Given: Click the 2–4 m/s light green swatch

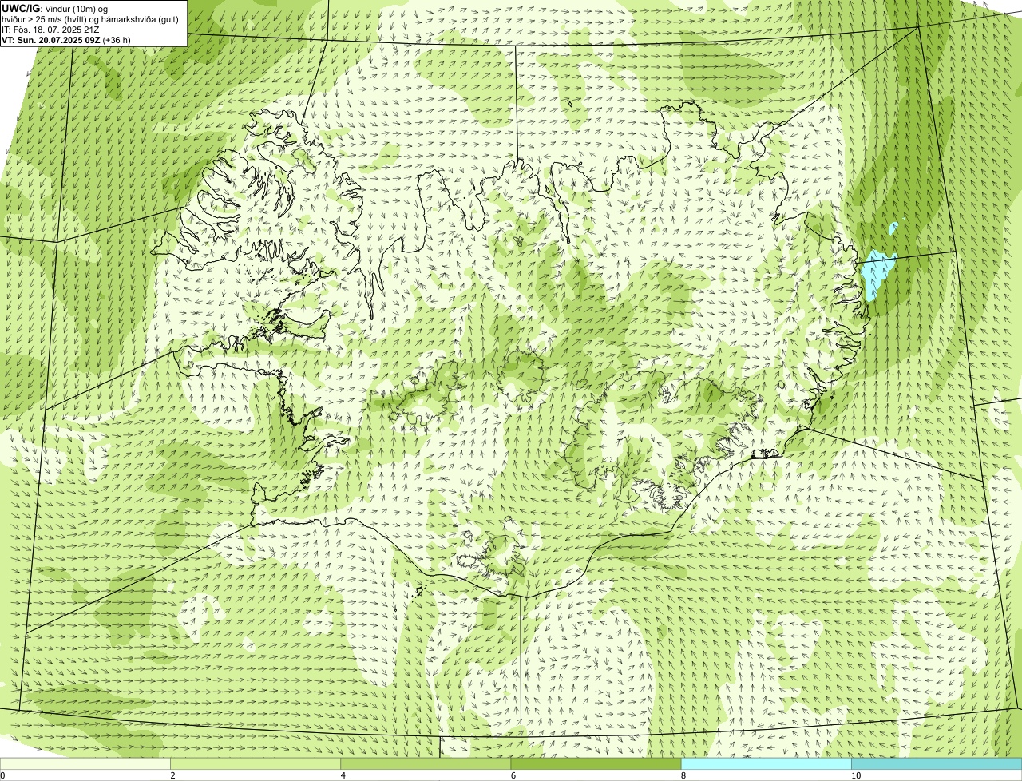Looking at the screenshot, I should coord(255,763).
